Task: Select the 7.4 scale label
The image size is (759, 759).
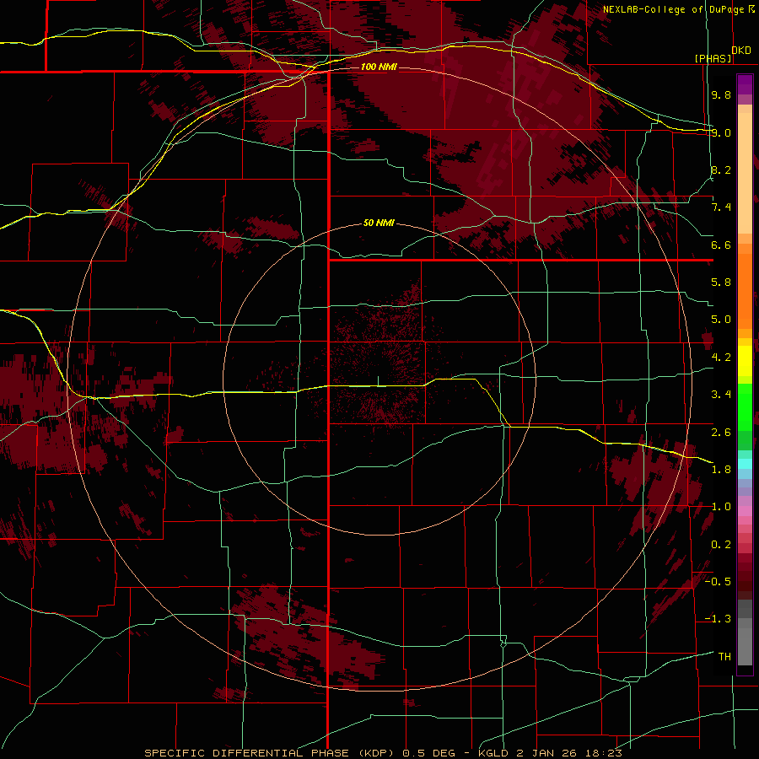Action: coord(721,207)
